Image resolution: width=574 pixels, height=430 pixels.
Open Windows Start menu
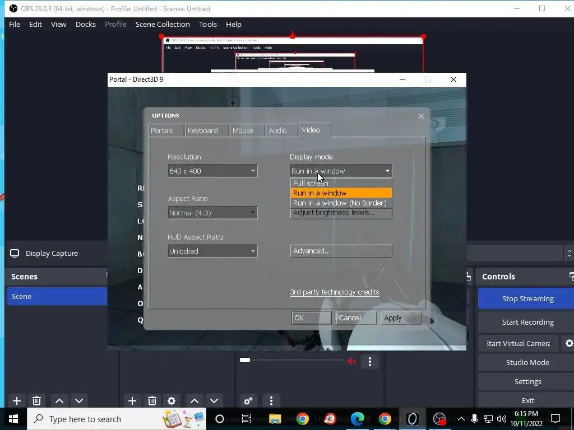click(x=13, y=419)
